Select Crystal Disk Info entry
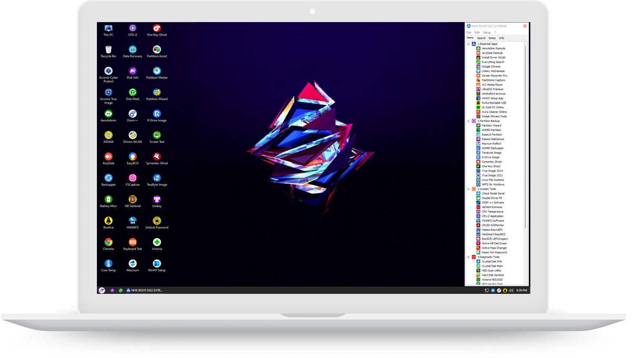This screenshot has width=632, height=358. 489,261
